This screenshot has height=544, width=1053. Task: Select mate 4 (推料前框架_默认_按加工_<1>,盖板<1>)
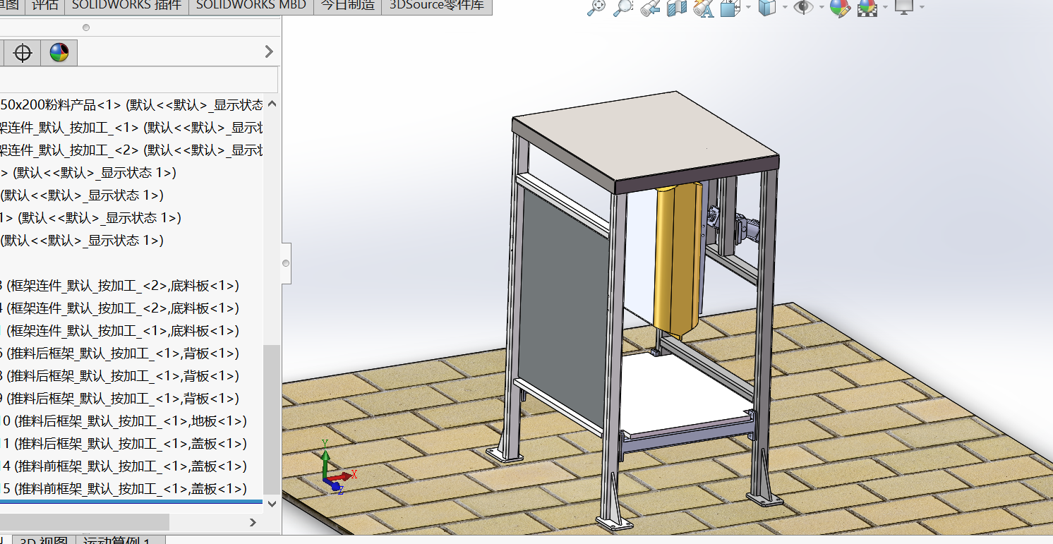pyautogui.click(x=124, y=466)
